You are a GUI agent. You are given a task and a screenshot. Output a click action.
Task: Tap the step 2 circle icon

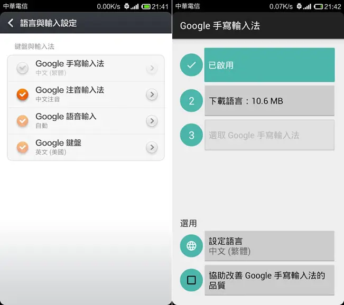[191, 101]
